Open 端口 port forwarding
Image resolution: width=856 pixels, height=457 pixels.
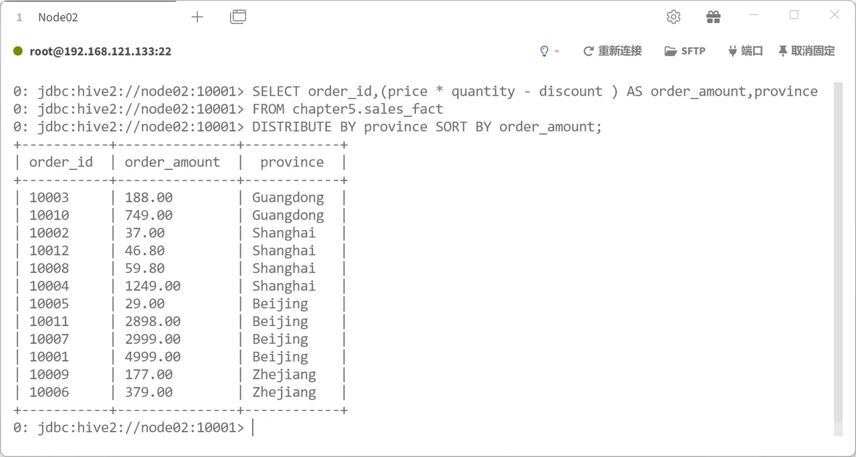745,51
